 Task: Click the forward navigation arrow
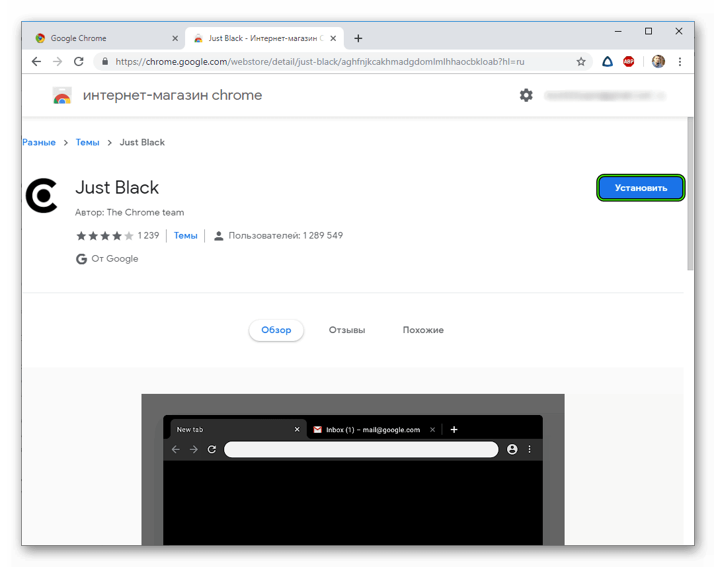[x=58, y=61]
